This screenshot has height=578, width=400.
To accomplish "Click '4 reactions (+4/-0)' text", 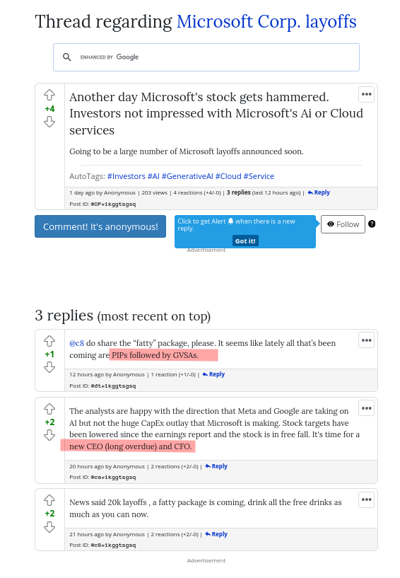I will [x=197, y=193].
